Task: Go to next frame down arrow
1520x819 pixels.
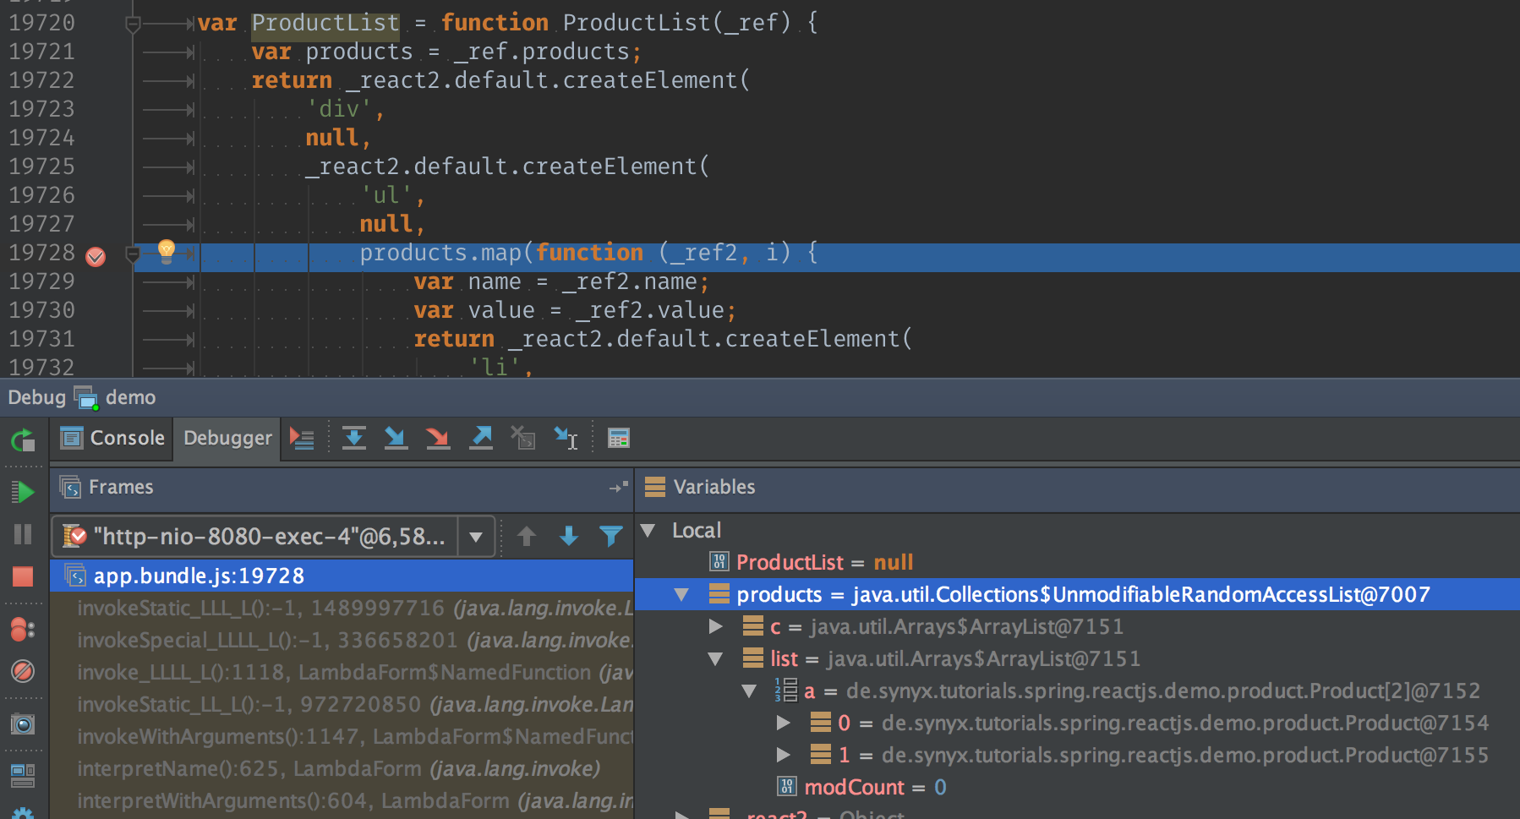Action: pos(569,536)
